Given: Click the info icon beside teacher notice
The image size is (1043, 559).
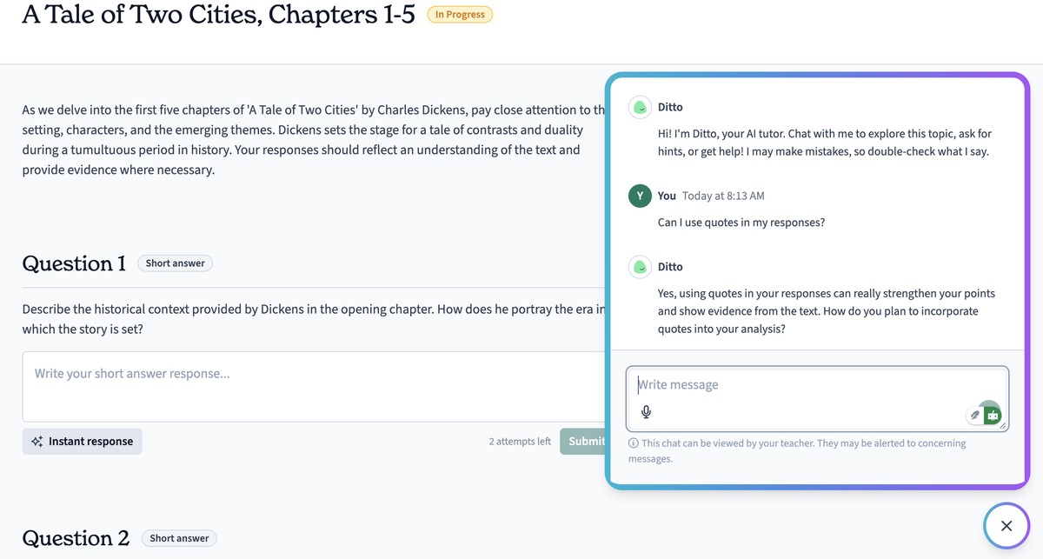Looking at the screenshot, I should pos(634,443).
